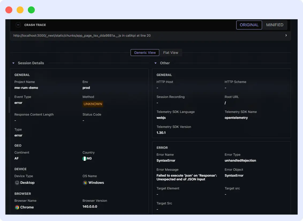Click the UNKNOWN method badge
Viewport: 303px width, 221px height.
pyautogui.click(x=93, y=104)
